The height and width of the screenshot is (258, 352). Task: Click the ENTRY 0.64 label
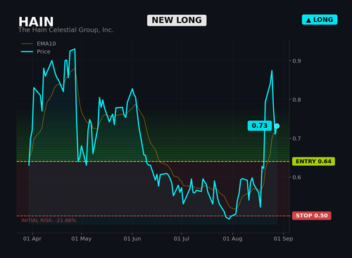tap(313, 162)
